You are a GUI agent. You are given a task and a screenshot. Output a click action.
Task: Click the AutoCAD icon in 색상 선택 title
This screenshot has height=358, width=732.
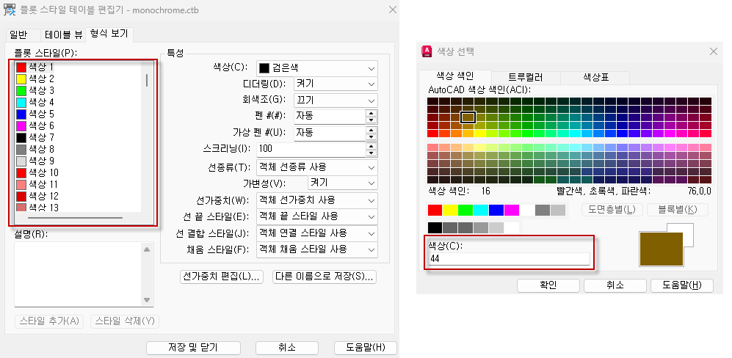(427, 51)
